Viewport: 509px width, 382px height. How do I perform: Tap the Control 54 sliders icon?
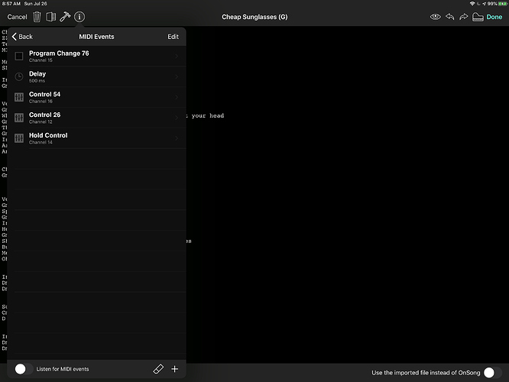click(x=19, y=97)
